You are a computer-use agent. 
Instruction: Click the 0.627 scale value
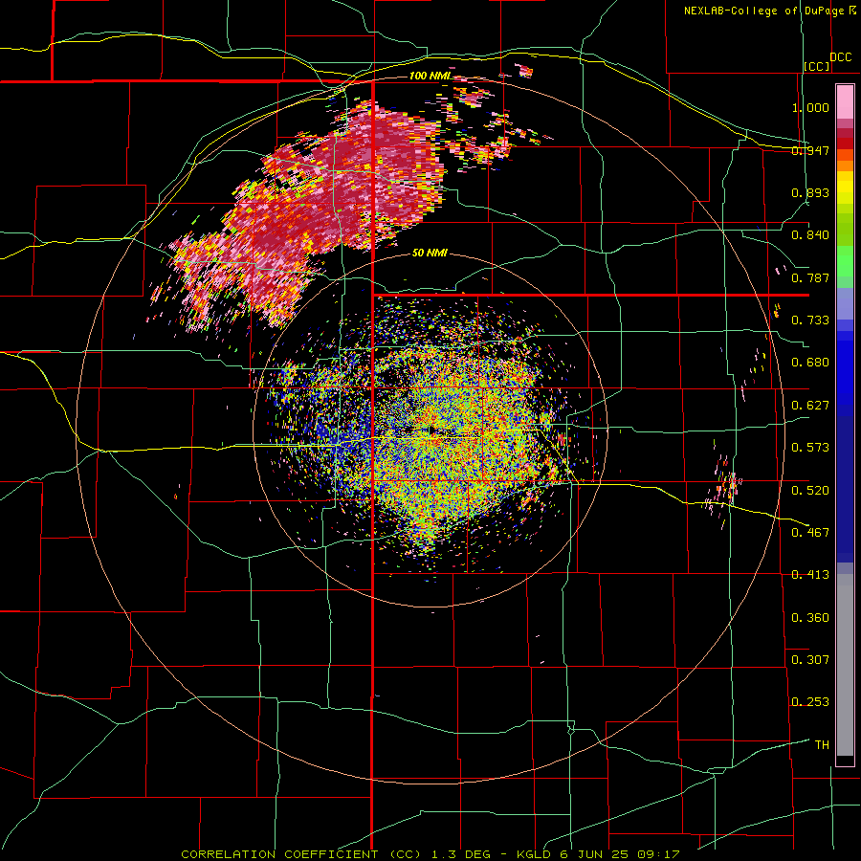[x=810, y=406]
